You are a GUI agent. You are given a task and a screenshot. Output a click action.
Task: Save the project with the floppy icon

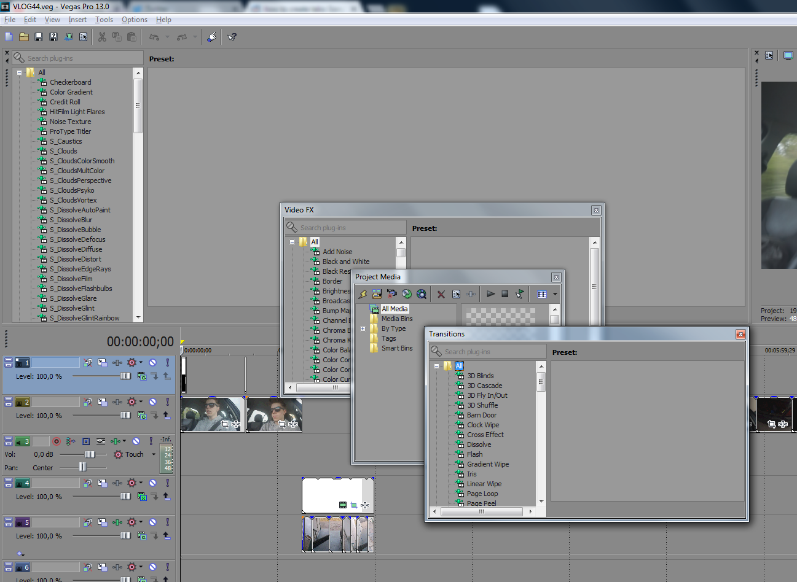click(39, 37)
